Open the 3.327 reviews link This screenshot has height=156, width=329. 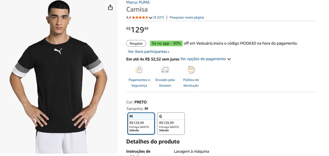(x=158, y=18)
